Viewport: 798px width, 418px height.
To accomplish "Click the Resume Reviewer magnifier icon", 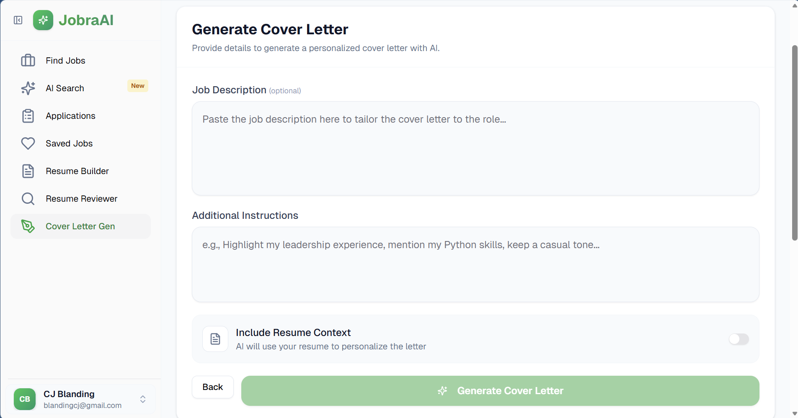I will pos(28,199).
